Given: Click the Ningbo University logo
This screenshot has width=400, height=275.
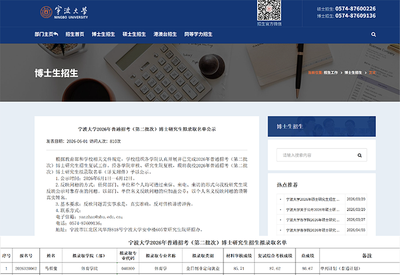Looking at the screenshot, I should pyautogui.click(x=64, y=12).
